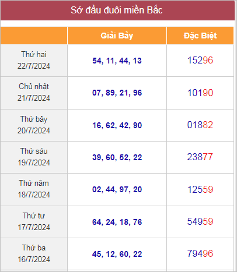Click special prize number 15296
The image size is (237, 272).
(x=200, y=60)
